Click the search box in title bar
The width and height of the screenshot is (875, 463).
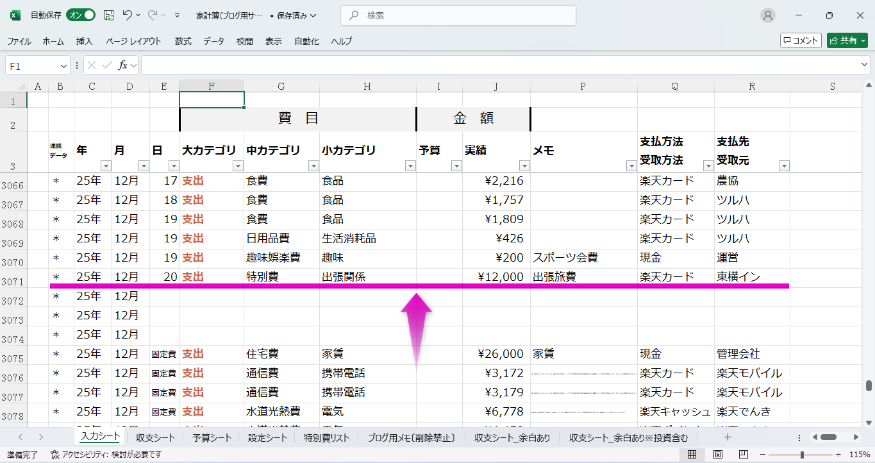[458, 15]
